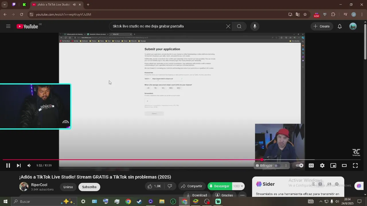Go back in the browser
The width and height of the screenshot is (367, 206).
click(x=5, y=14)
